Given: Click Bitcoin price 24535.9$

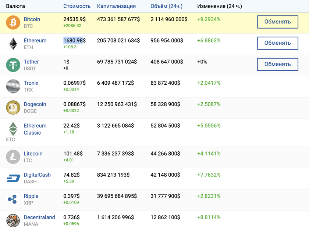Looking at the screenshot, I should pyautogui.click(x=74, y=19).
